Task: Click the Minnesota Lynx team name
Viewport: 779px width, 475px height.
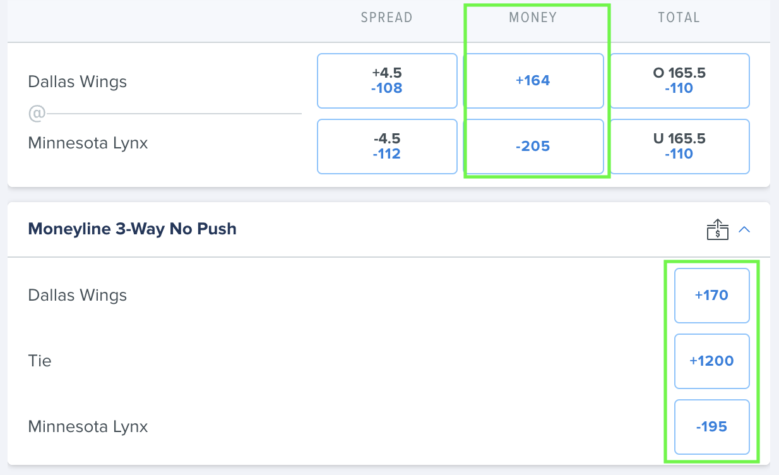Action: (88, 143)
